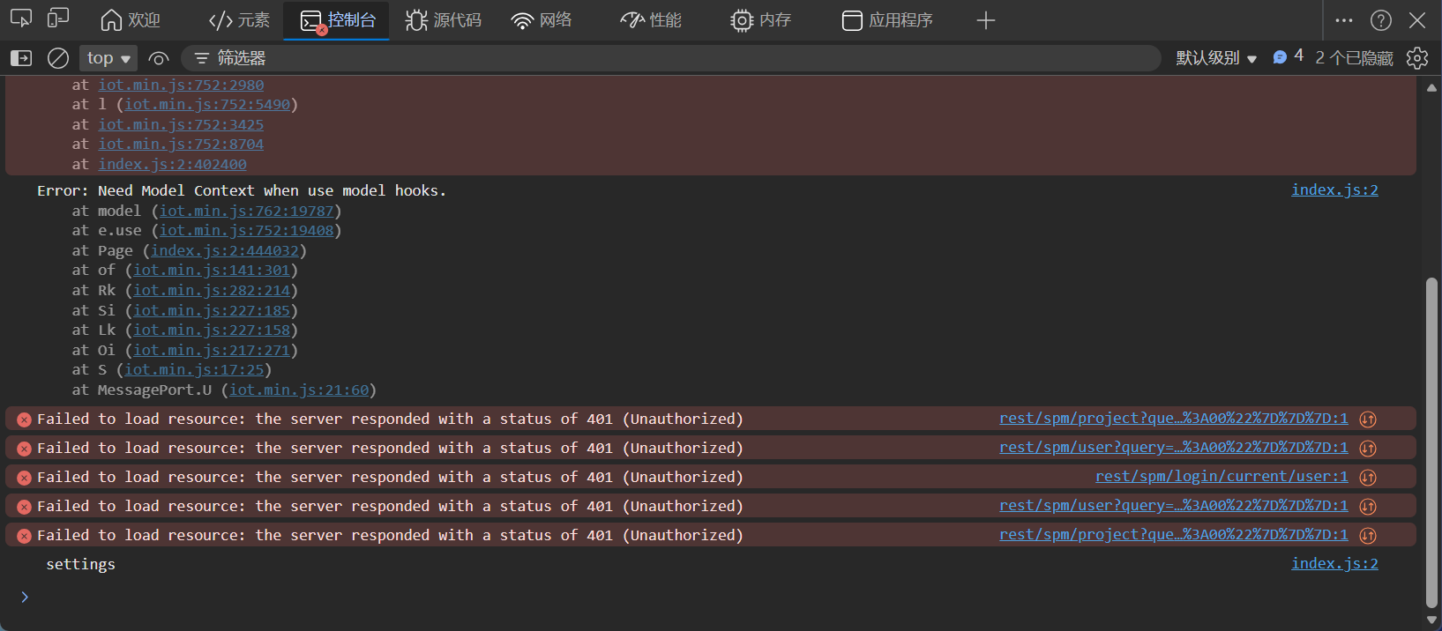Open index.js:2 link beside settings log
The height and width of the screenshot is (631, 1442).
point(1334,563)
